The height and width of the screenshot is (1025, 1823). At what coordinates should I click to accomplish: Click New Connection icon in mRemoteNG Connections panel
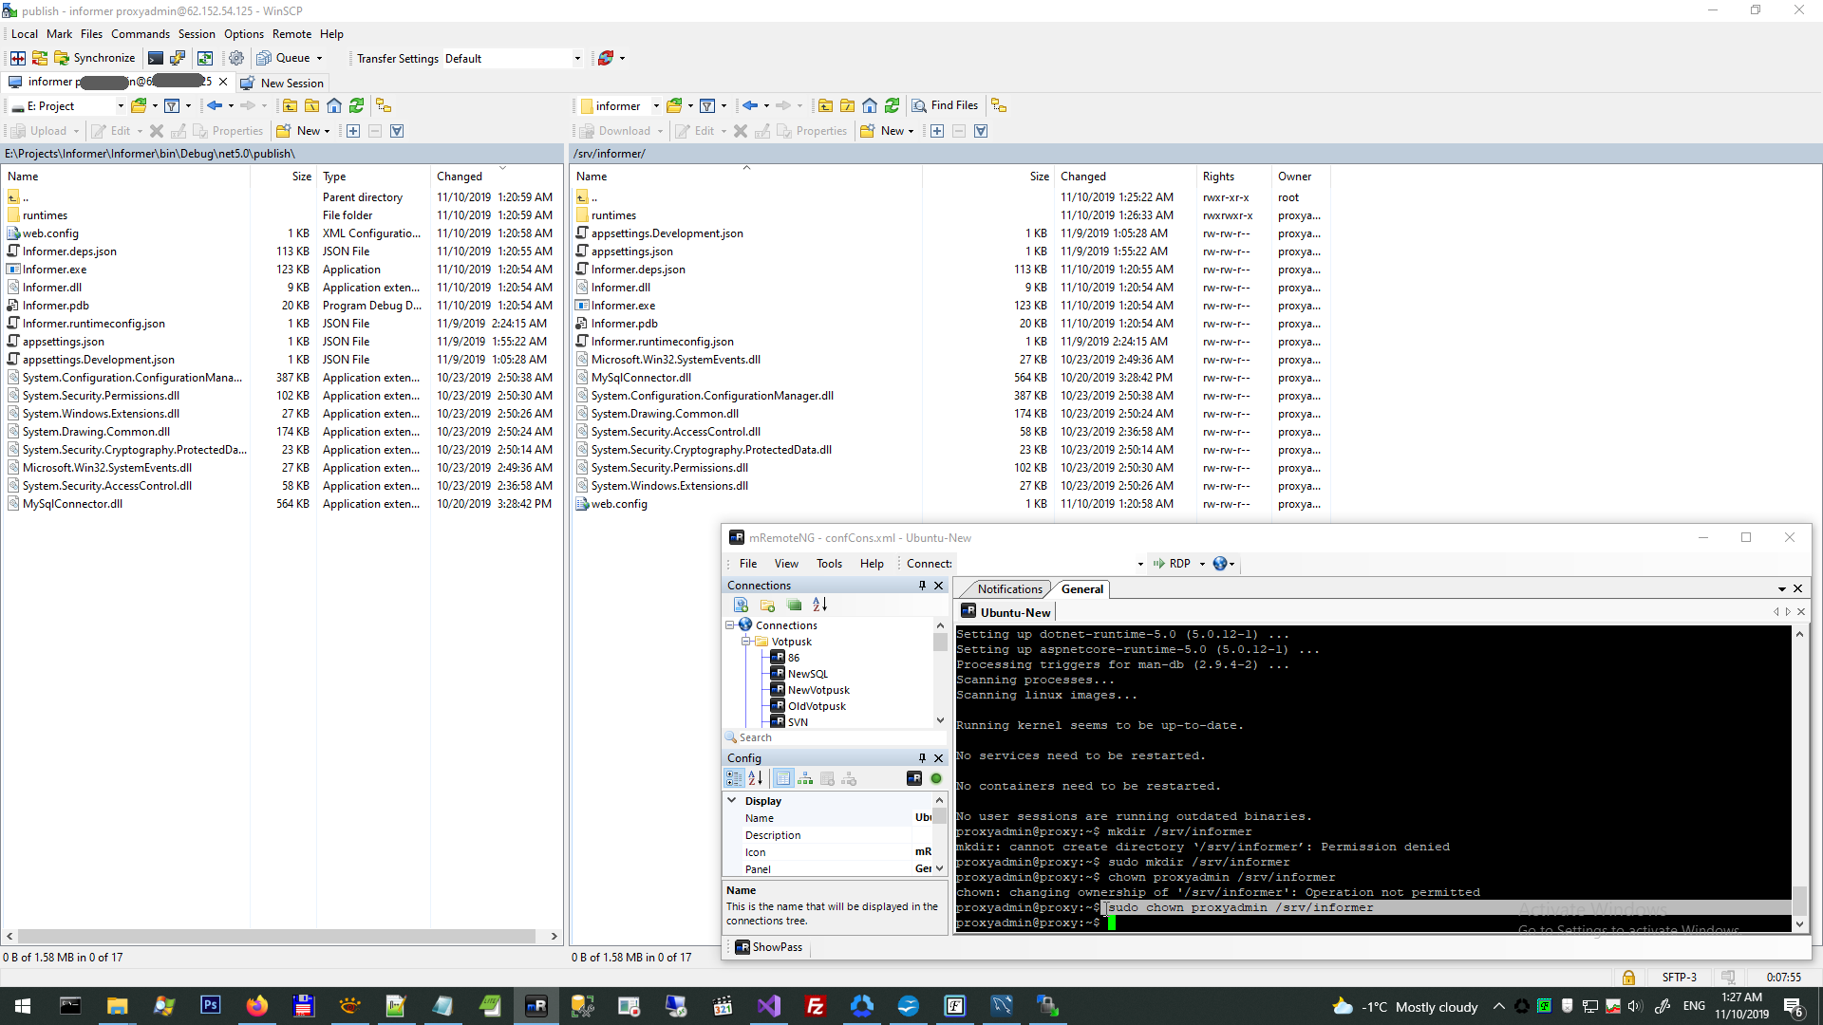pyautogui.click(x=742, y=605)
